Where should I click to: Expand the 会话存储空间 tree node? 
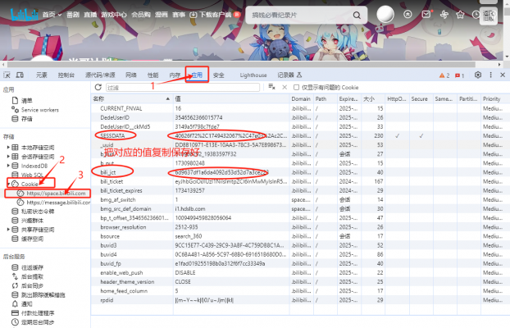point(7,156)
